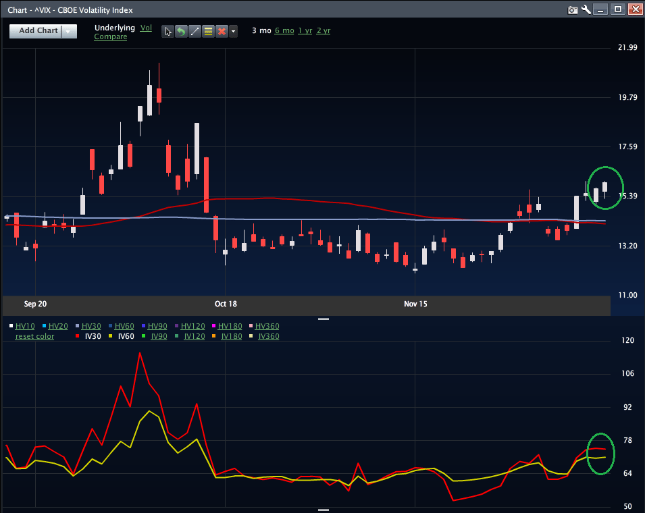
Task: Enable the IV90 volatility line
Action: tap(159, 335)
